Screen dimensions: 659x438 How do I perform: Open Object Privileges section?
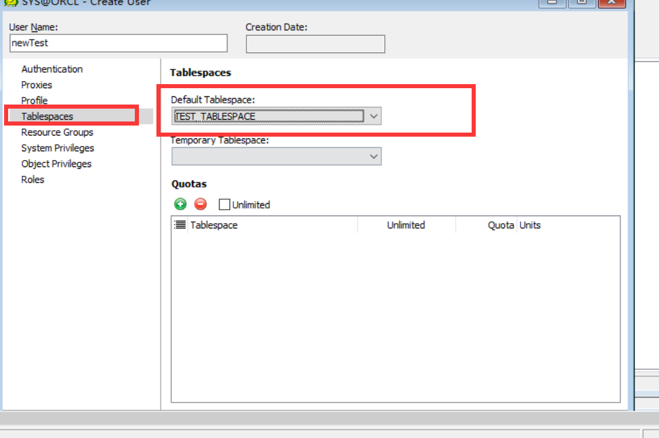tap(56, 164)
